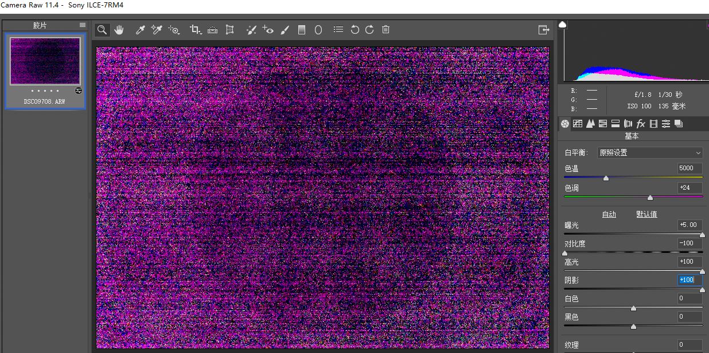Switch to the Tone Curve panel icon
The width and height of the screenshot is (709, 353).
[578, 123]
